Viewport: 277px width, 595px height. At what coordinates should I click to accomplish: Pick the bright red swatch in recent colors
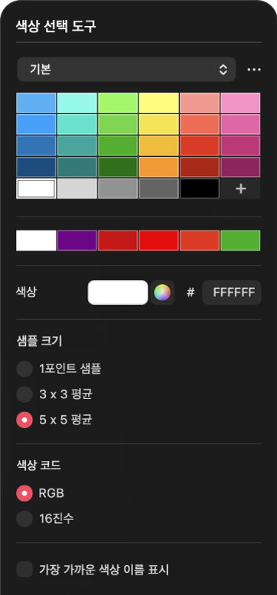[158, 240]
